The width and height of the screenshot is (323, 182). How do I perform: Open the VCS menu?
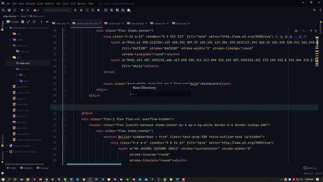click(x=73, y=4)
